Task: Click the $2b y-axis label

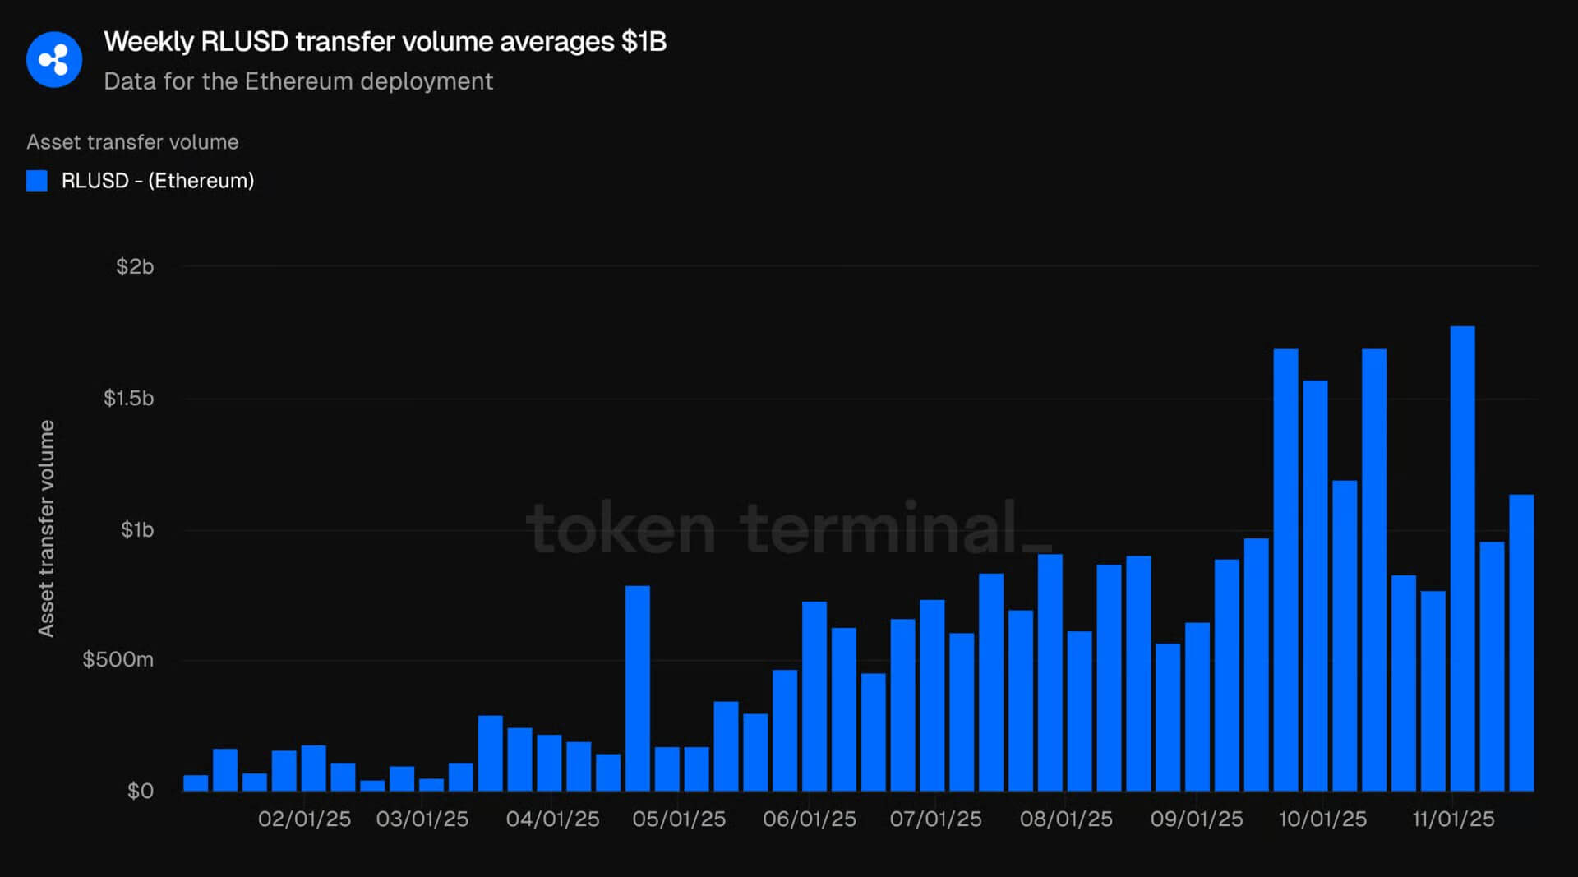Action: [x=135, y=266]
